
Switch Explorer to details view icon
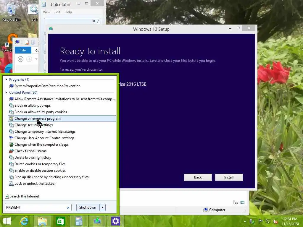[x=236, y=202]
